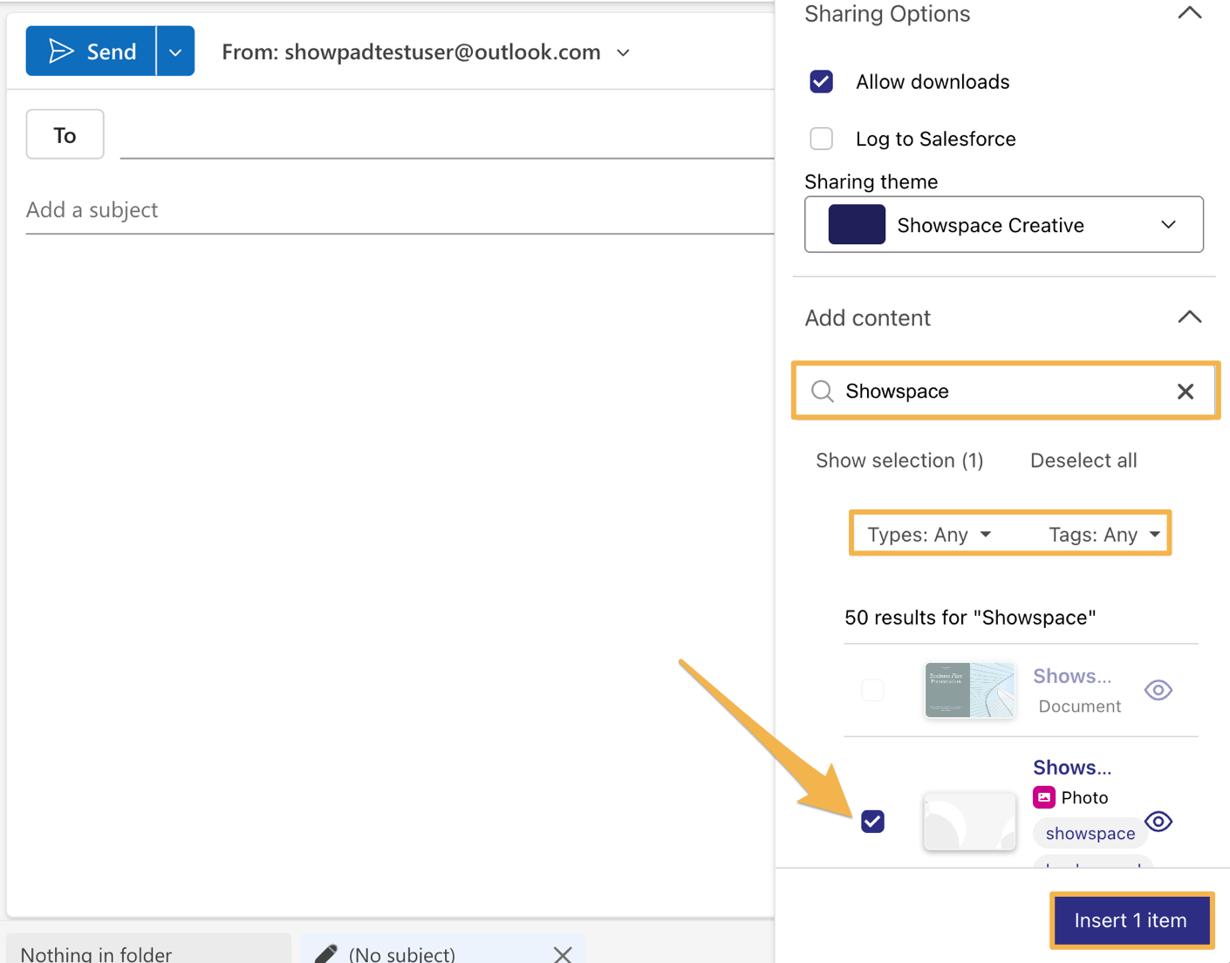1230x963 pixels.
Task: Collapse the Sharing Options section
Action: (1188, 13)
